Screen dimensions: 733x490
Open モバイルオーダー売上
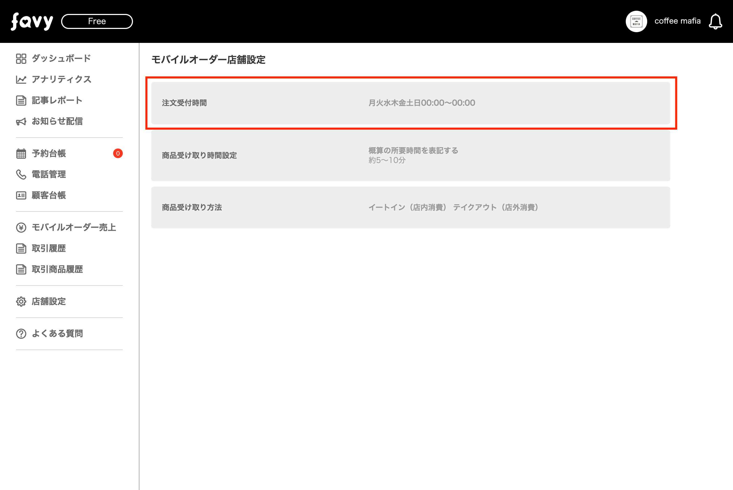tap(74, 228)
